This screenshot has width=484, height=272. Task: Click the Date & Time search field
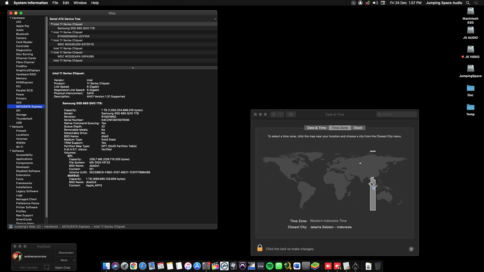click(x=398, y=114)
